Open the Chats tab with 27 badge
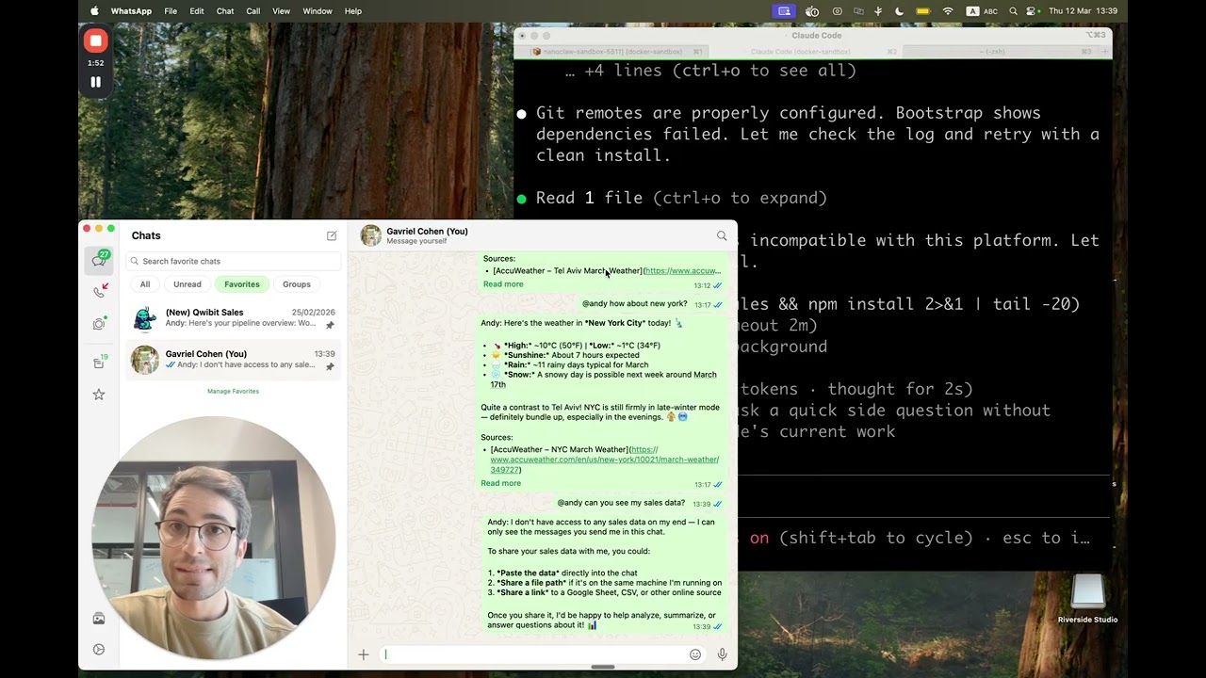Image resolution: width=1206 pixels, height=678 pixels. [x=99, y=259]
